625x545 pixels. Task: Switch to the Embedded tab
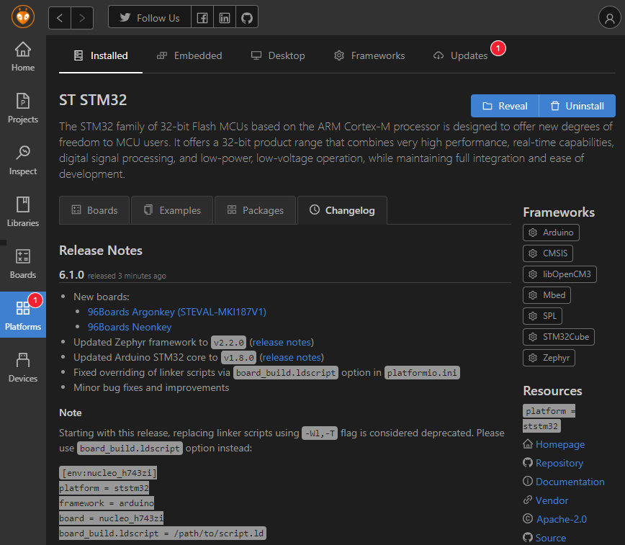[189, 56]
